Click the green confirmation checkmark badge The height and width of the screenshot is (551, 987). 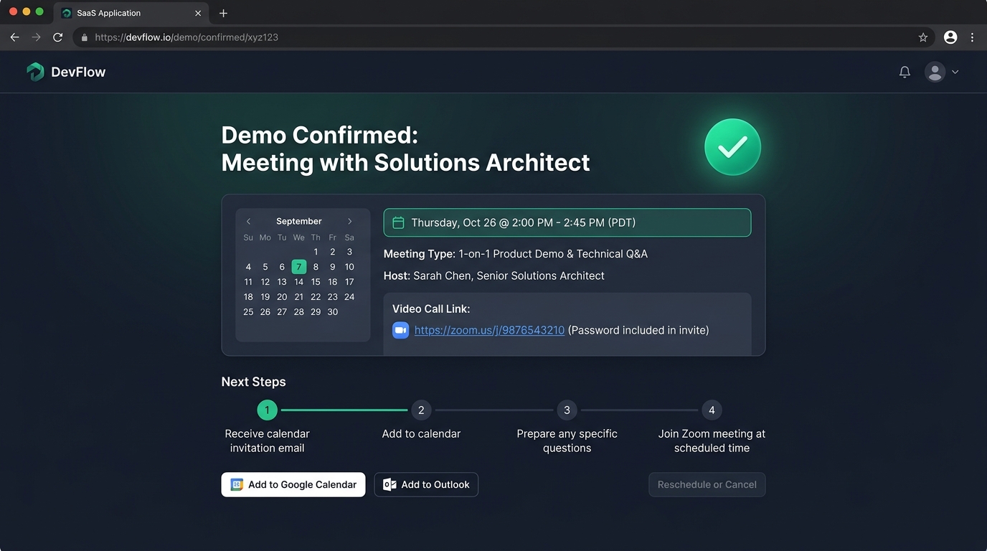732,147
